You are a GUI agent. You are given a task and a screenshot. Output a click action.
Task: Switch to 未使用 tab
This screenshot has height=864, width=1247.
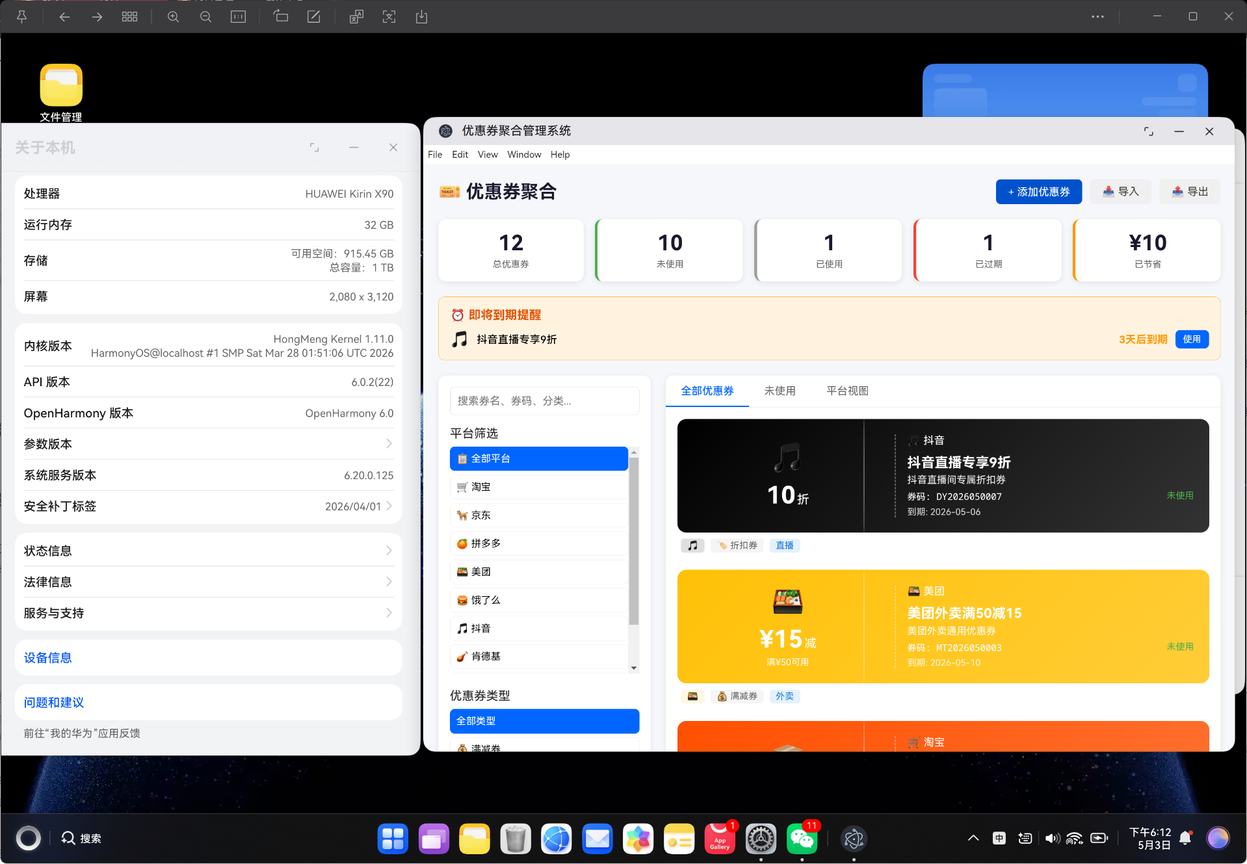[x=780, y=391]
